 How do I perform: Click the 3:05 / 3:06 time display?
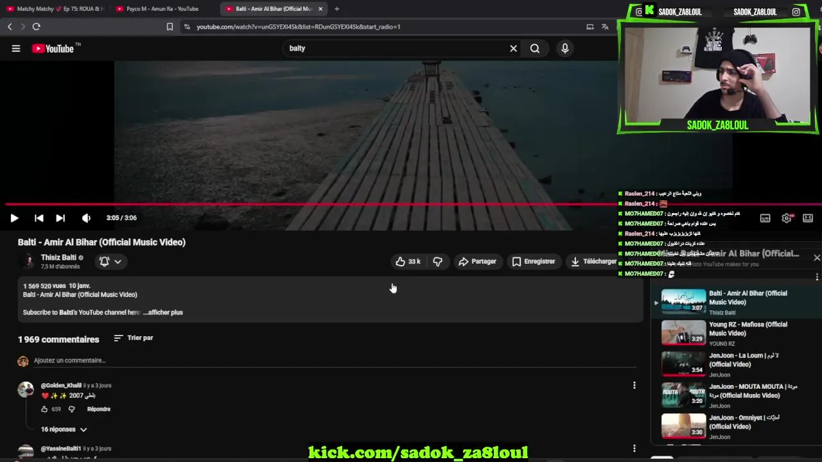click(x=121, y=218)
